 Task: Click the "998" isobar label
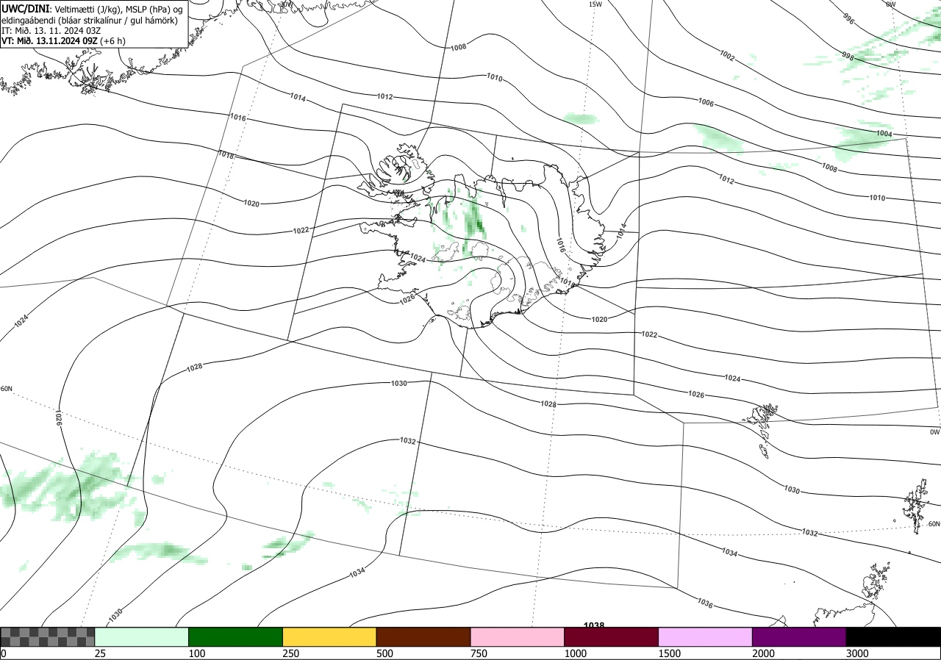pos(848,56)
